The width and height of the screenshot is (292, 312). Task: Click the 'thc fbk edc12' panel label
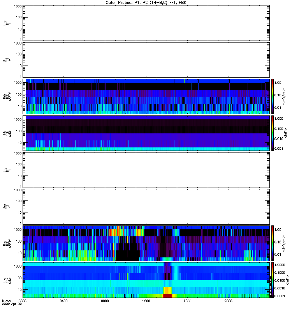pos(7,243)
